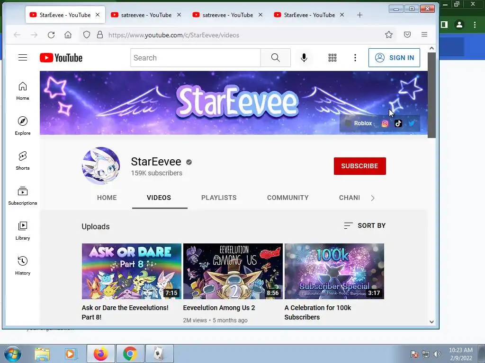Open the channel PLAYLISTS tab
485x363 pixels.
point(219,198)
